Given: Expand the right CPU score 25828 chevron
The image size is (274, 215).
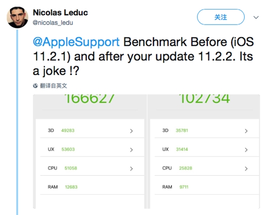Looking at the screenshot, I should (x=246, y=168).
